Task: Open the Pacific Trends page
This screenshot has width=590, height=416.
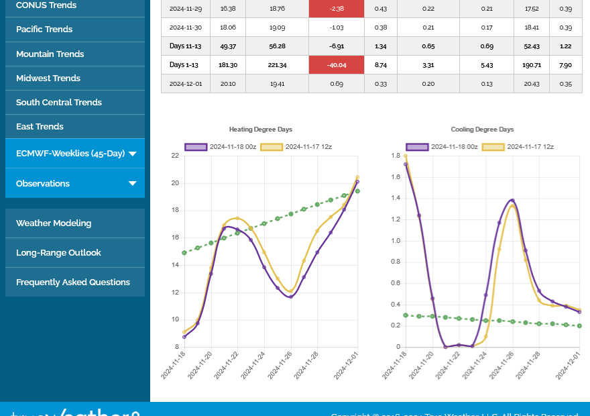Action: pyautogui.click(x=75, y=30)
